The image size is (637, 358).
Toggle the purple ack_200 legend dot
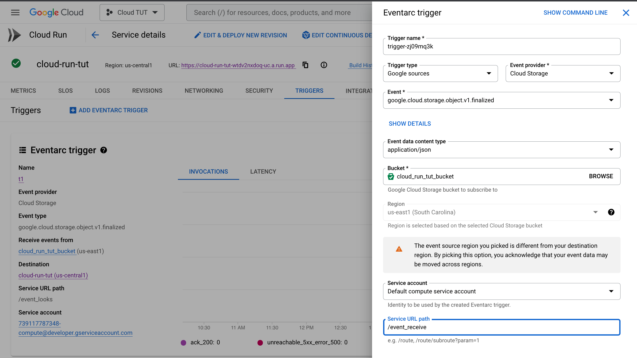point(183,343)
